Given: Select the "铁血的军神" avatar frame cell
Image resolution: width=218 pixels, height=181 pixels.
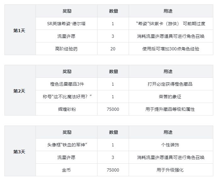Looking at the screenshot, I should (x=66, y=145).
